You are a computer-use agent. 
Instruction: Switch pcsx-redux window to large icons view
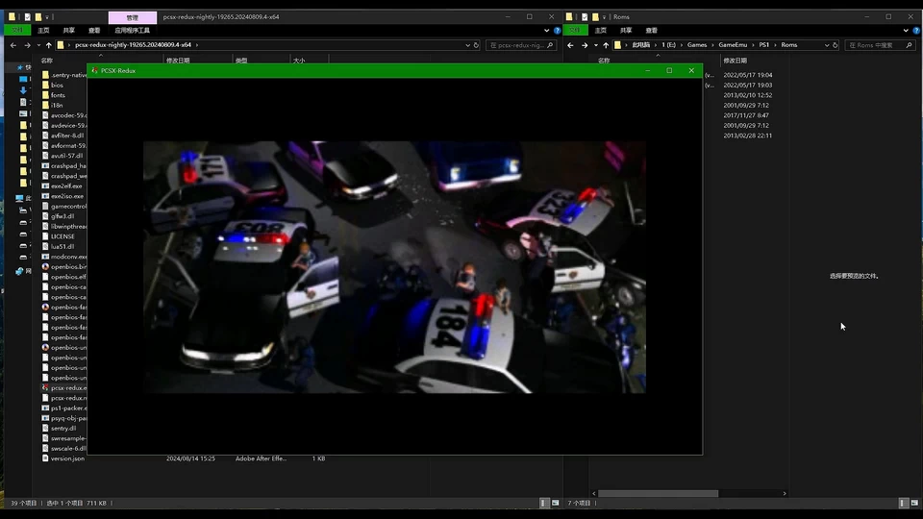(x=555, y=503)
